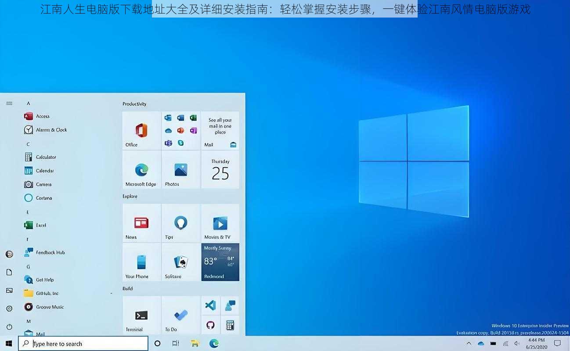
Task: Open Documents from Start side rail
Action: pos(9,272)
